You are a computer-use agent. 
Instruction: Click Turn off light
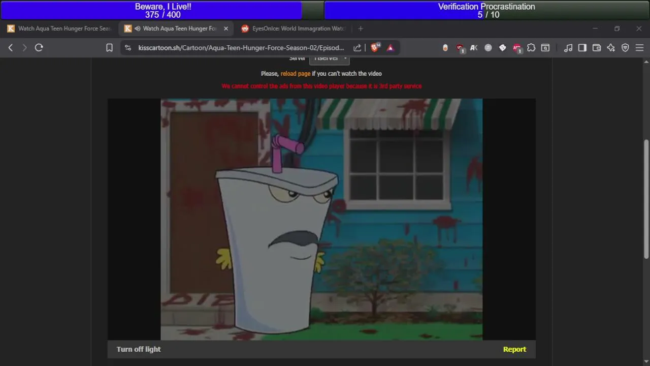pos(139,349)
